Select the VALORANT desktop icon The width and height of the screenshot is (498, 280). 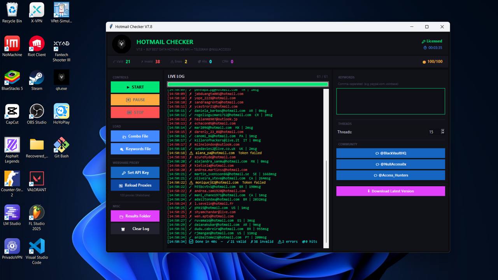coord(37,181)
